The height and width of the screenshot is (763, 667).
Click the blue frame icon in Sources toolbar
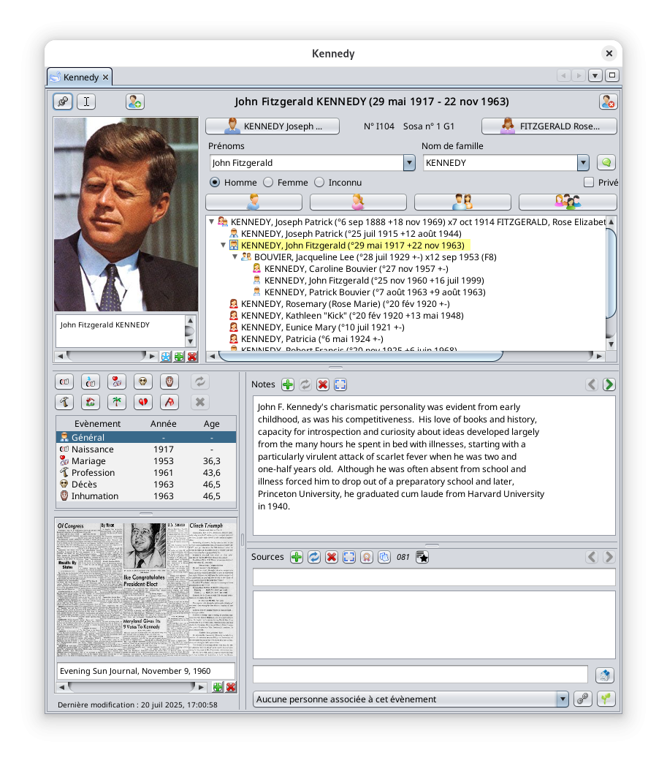[x=349, y=557]
